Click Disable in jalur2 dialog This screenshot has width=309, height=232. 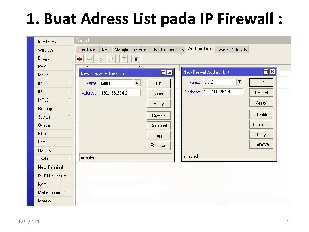(x=261, y=114)
